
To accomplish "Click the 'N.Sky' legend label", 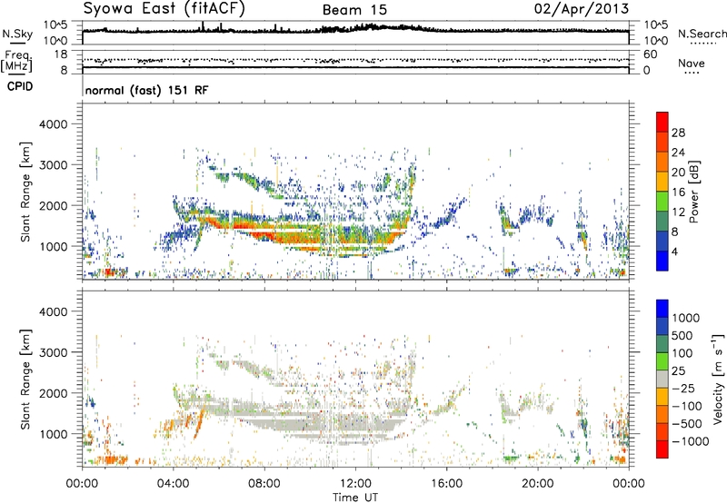I will (17, 34).
